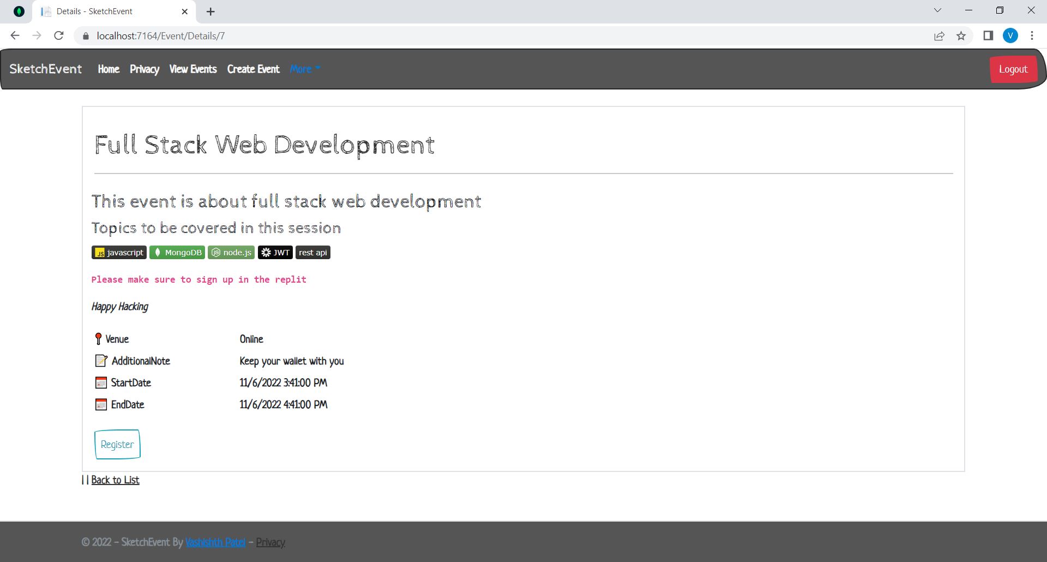Screen dimensions: 1047x562
Task: Click the AdditionalNote notepad icon
Action: coord(101,361)
